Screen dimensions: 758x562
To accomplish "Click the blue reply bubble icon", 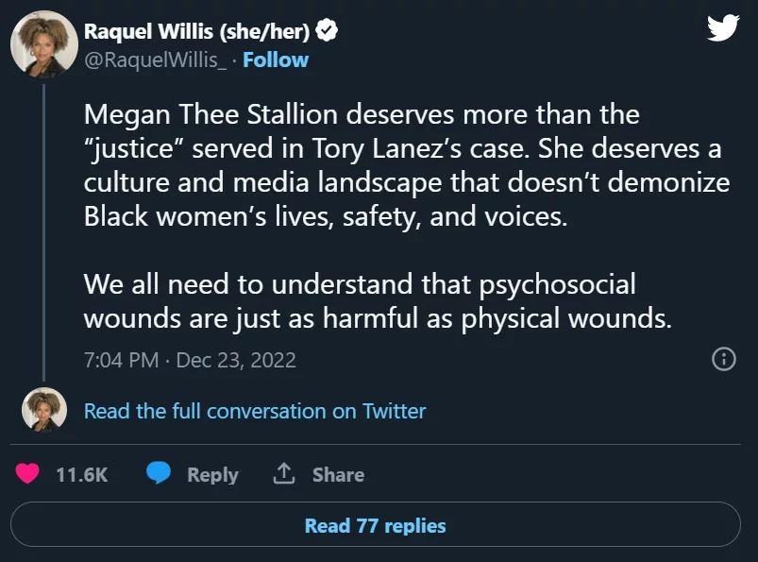I will point(159,474).
